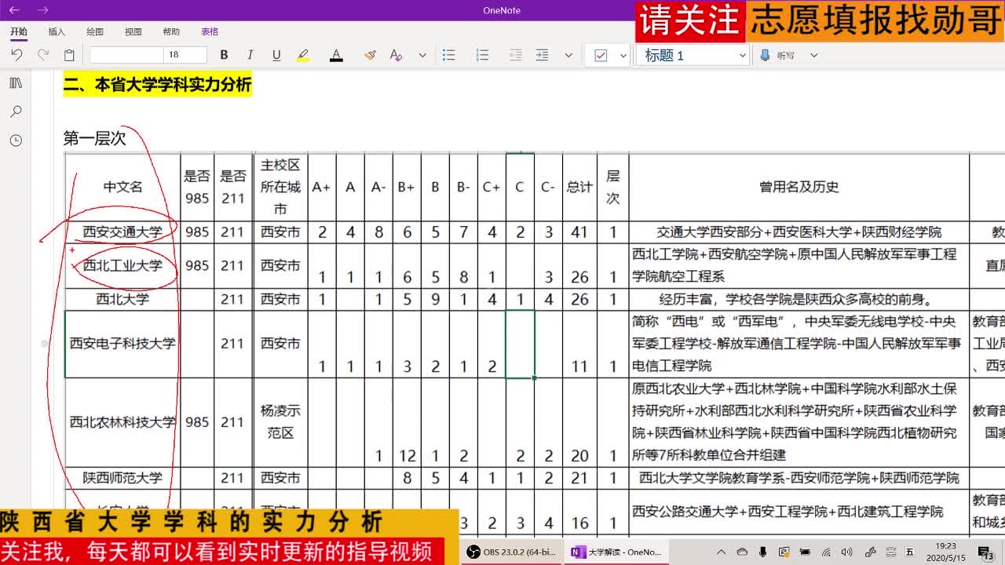Screen dimensions: 1005x565
Task: Click the 五 input method indicator
Action: pyautogui.click(x=910, y=552)
